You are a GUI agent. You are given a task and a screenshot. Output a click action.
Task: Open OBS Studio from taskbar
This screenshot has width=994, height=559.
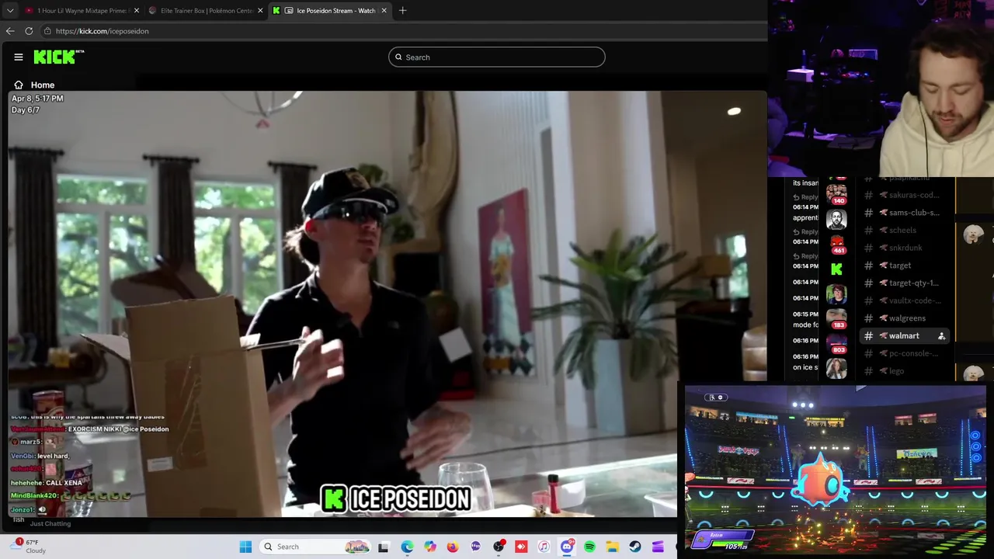click(499, 547)
